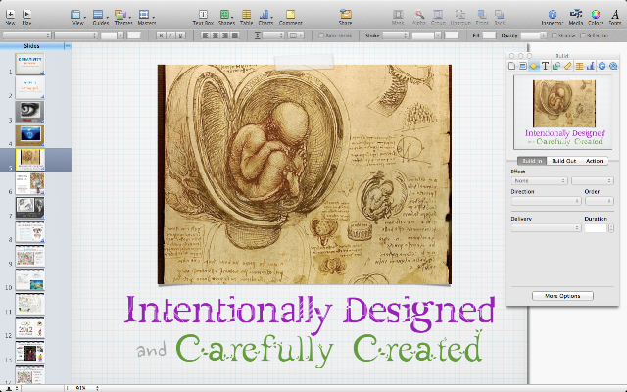Open the font style dropdown
627x392 pixels.
click(76, 36)
